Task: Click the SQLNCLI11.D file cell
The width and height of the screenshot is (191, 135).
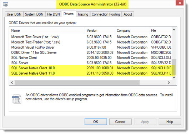Action: tap(161, 73)
